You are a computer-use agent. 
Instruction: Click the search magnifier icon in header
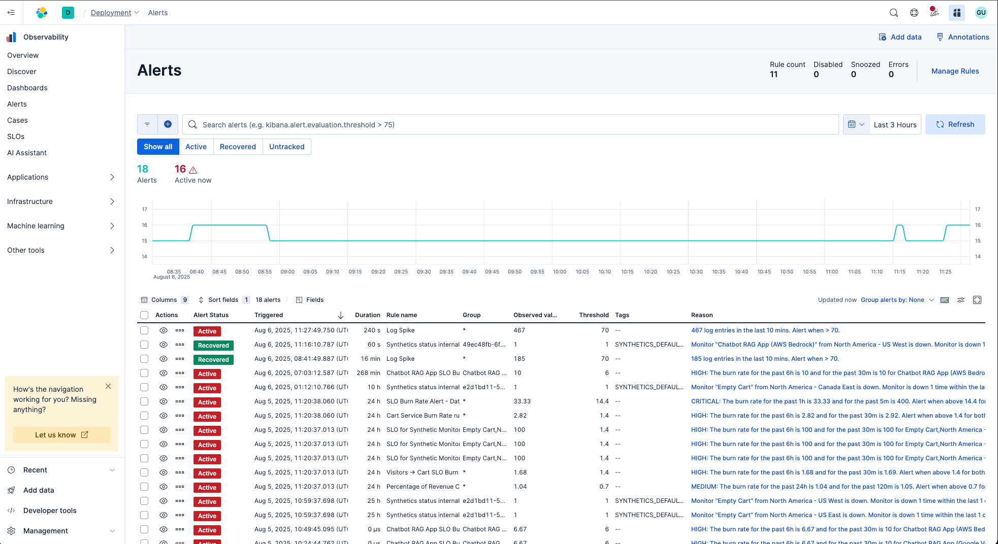tap(894, 13)
